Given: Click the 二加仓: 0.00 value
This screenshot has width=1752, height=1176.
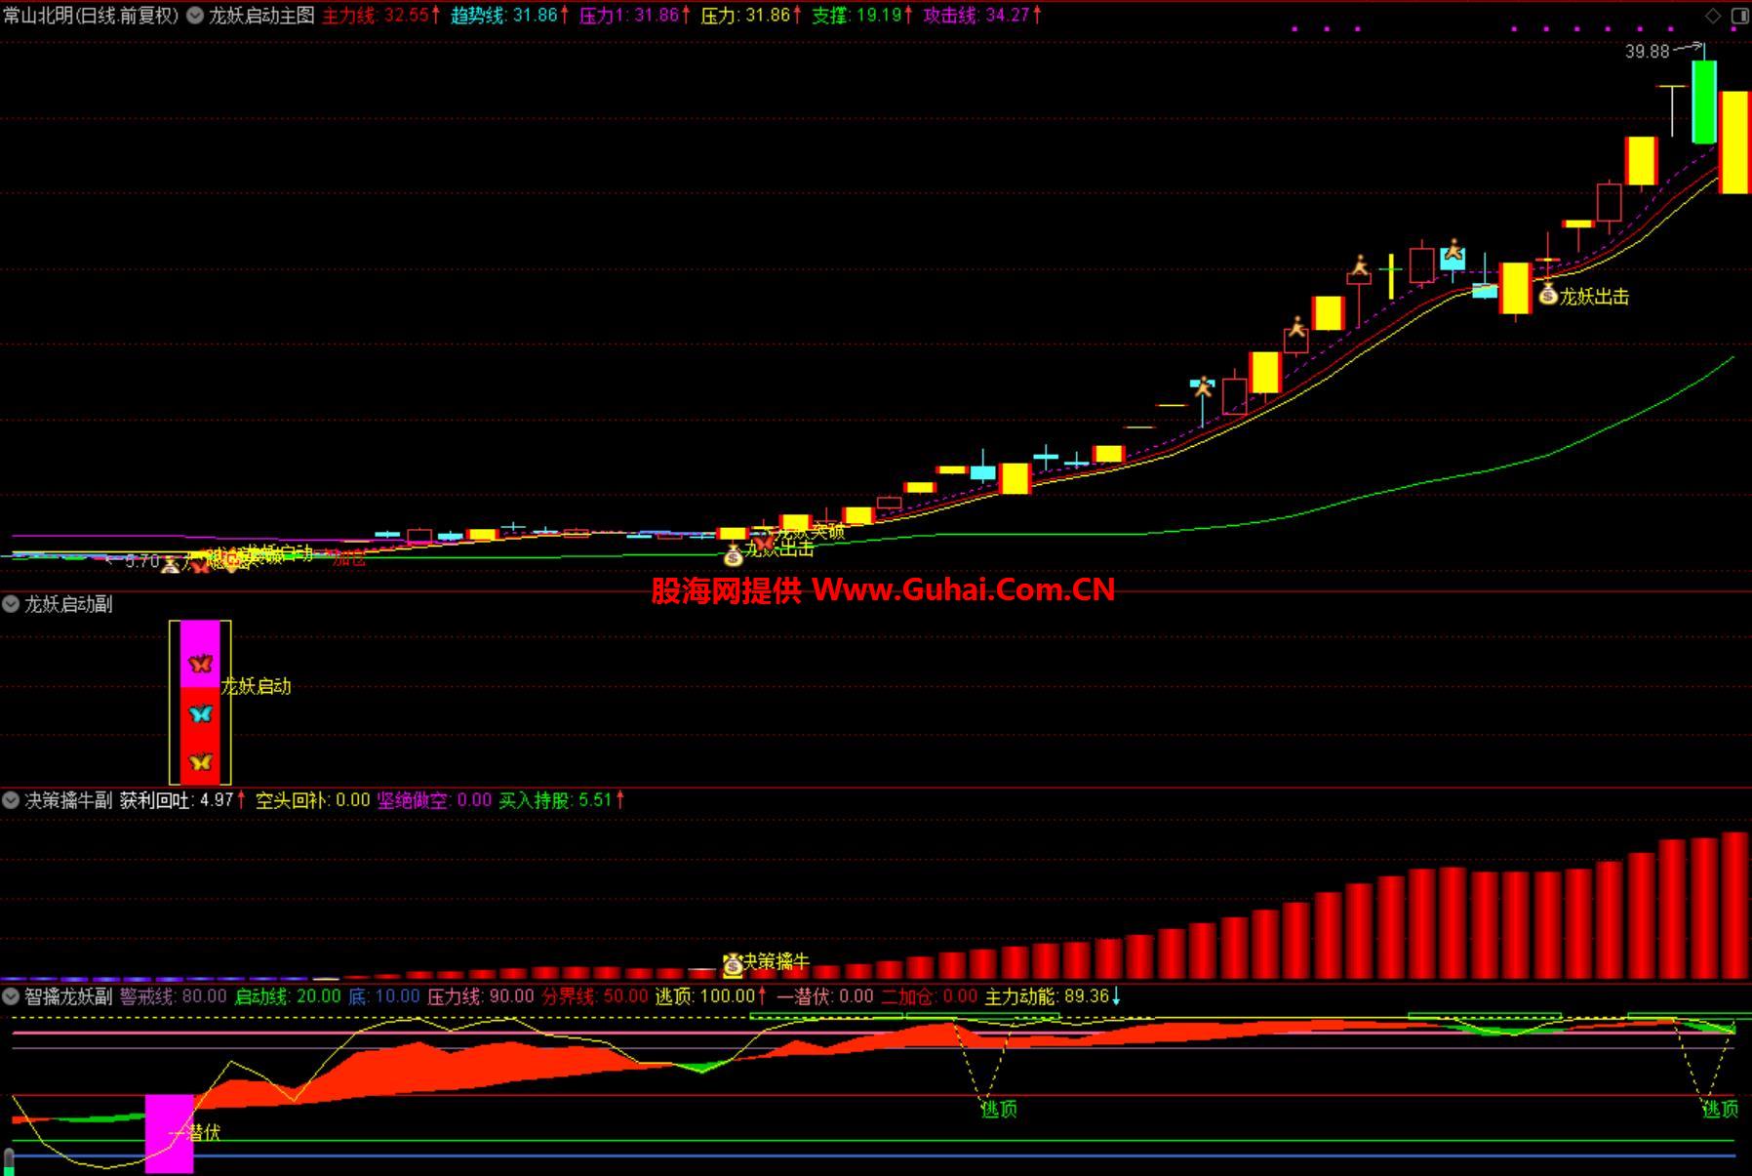Looking at the screenshot, I should click(930, 996).
